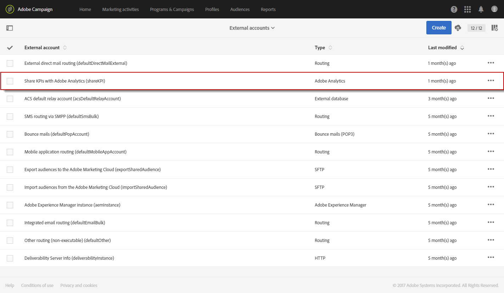Screen dimensions: 504x293
Task: Open the notifications bell icon
Action: [481, 9]
